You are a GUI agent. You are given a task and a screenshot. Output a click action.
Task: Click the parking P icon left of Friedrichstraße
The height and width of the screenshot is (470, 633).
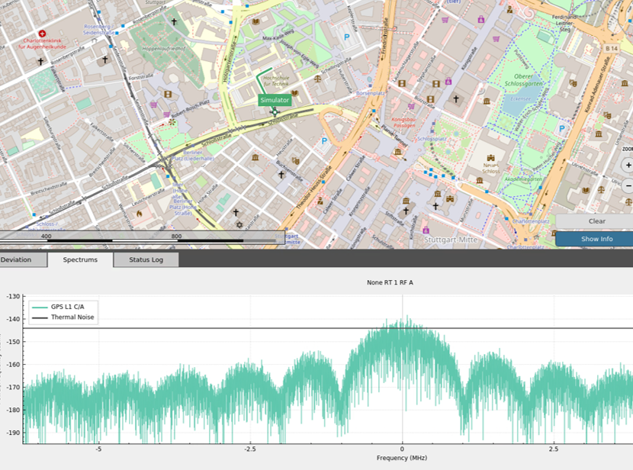click(346, 37)
